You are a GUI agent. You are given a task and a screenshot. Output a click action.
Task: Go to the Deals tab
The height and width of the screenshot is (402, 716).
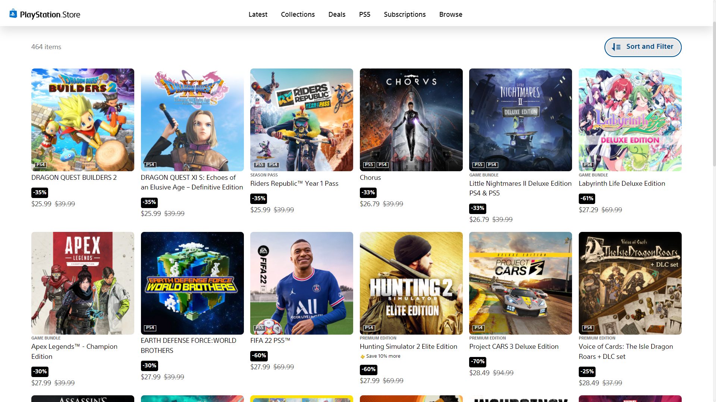[336, 14]
